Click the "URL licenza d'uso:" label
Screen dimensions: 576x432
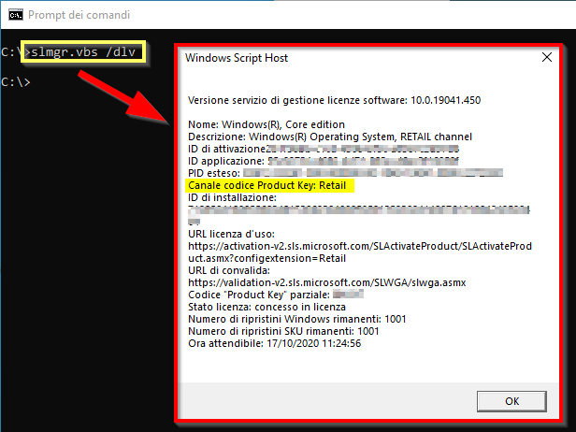pos(232,234)
